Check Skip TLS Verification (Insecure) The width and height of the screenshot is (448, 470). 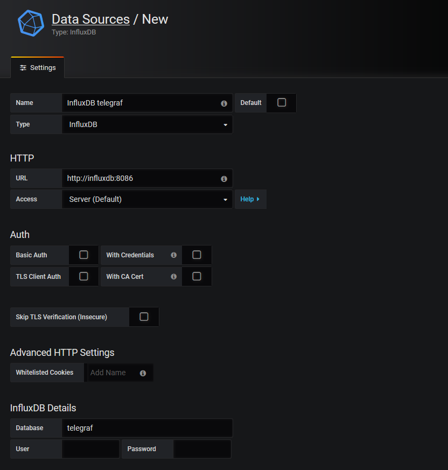144,317
